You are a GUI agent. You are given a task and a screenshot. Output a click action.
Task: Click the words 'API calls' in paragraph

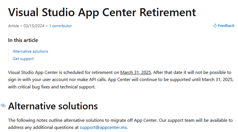(x=97, y=79)
